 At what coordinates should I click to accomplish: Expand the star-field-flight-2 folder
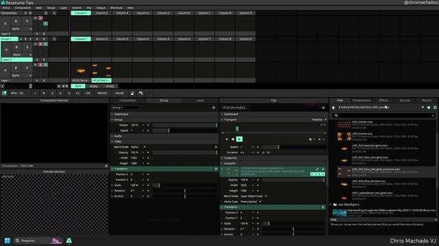coord(331,204)
